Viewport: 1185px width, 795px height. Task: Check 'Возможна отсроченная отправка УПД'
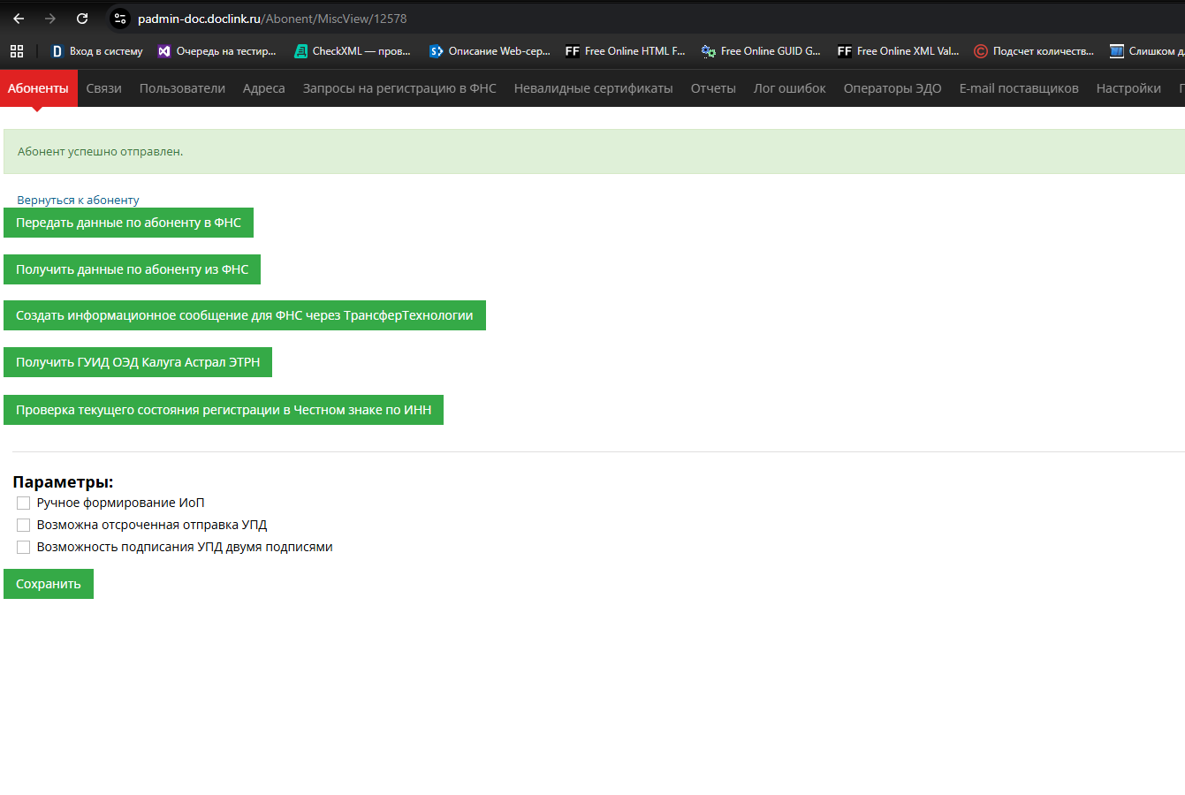24,525
